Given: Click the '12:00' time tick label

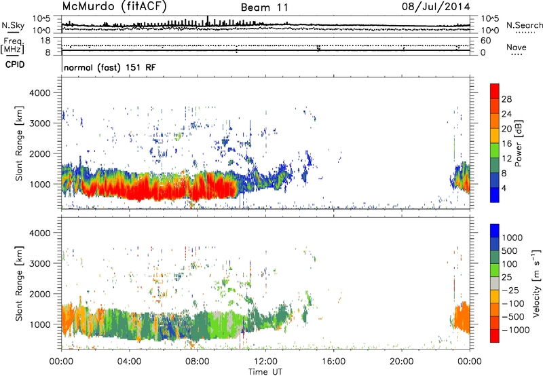Looking at the screenshot, I should click(265, 362).
